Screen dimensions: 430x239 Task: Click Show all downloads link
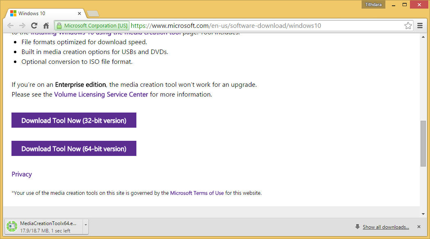[386, 227]
